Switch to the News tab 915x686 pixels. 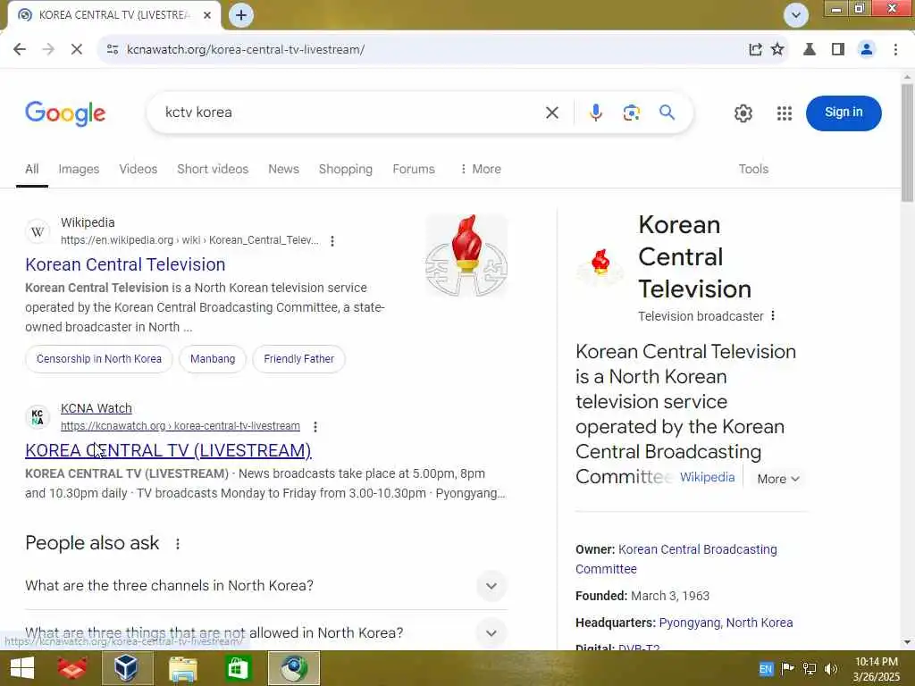pyautogui.click(x=283, y=169)
